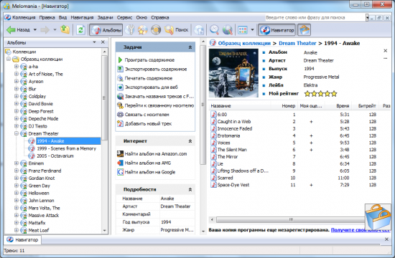Collapse the Dream Theater artist node

tap(17, 133)
